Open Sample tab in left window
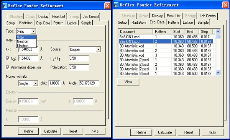Image resolution: width=230 pixels, height=140 pixels. point(86,23)
